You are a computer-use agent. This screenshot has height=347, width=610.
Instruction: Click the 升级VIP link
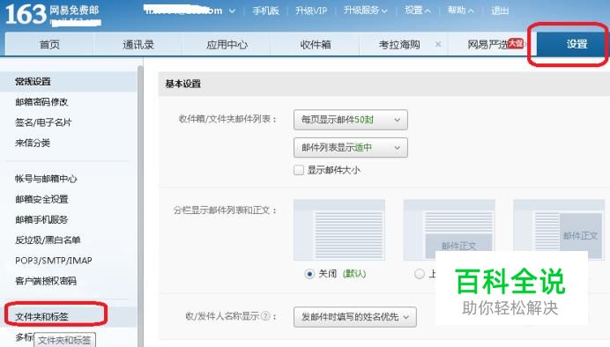pos(311,11)
